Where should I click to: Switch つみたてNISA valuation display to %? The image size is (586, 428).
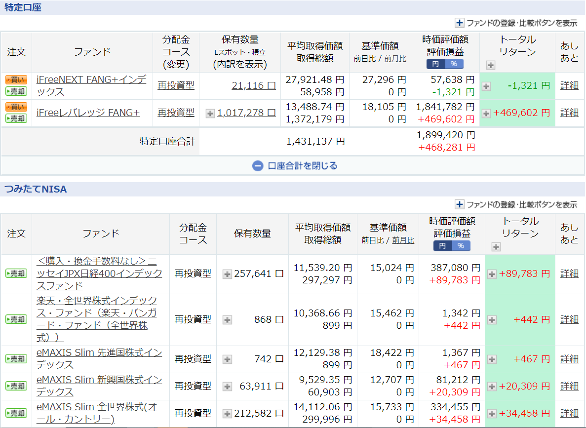pos(461,245)
